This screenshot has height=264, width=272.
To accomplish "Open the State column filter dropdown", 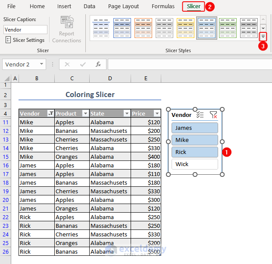I will coord(127,113).
